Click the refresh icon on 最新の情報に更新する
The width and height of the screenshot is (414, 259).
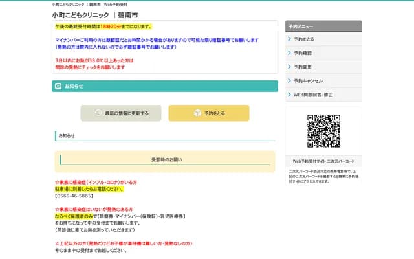[98, 113]
